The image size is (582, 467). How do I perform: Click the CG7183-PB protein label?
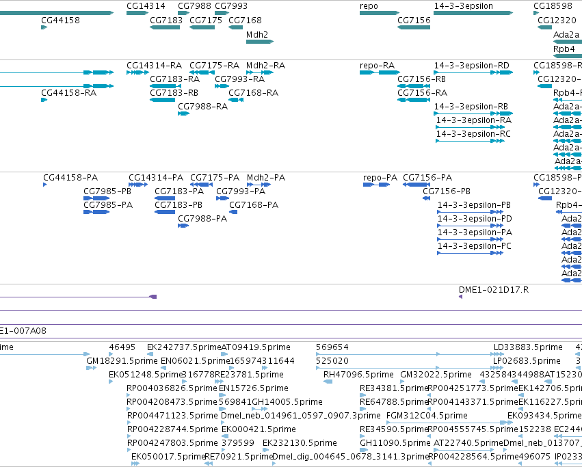point(178,205)
